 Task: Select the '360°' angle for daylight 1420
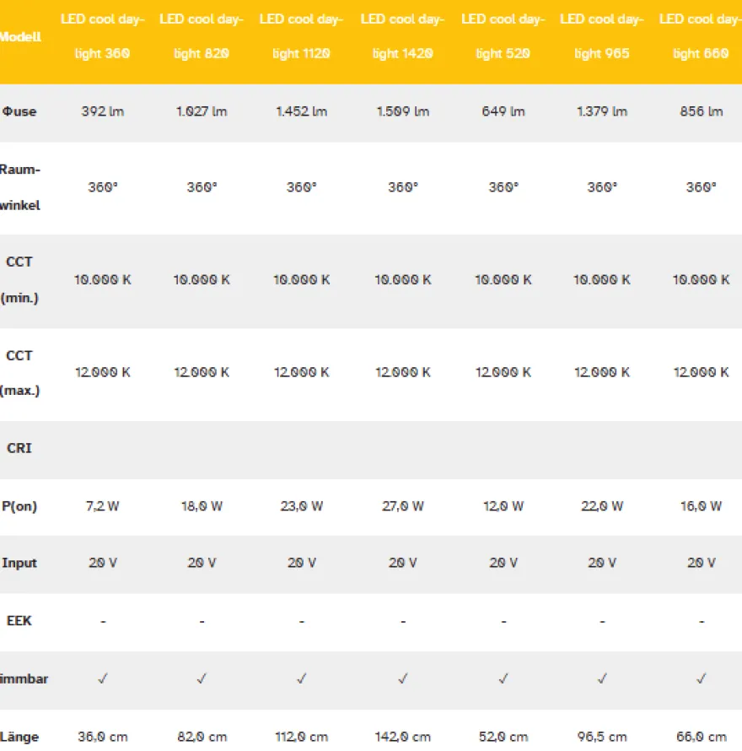click(x=402, y=187)
